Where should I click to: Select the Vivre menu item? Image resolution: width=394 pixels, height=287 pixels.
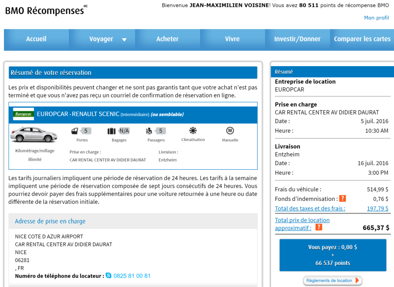pos(232,39)
